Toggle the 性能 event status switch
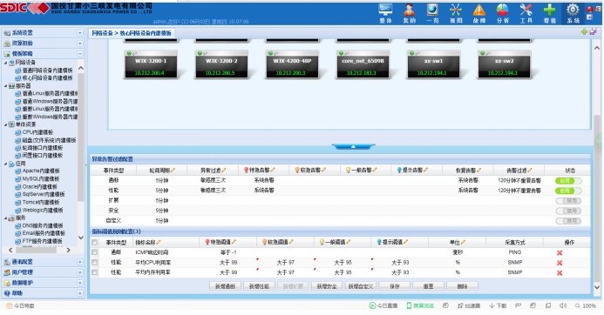This screenshot has height=315, width=604. 568,191
